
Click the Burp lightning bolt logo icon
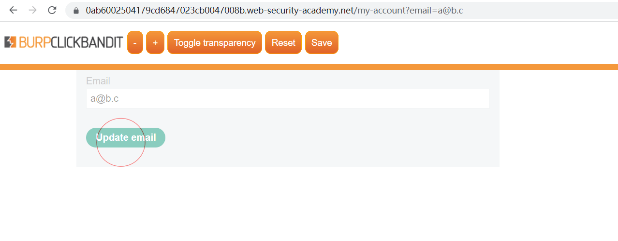pyautogui.click(x=10, y=42)
